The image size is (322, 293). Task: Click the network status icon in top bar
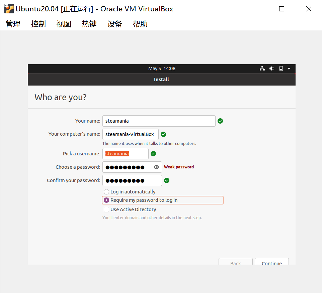point(262,68)
